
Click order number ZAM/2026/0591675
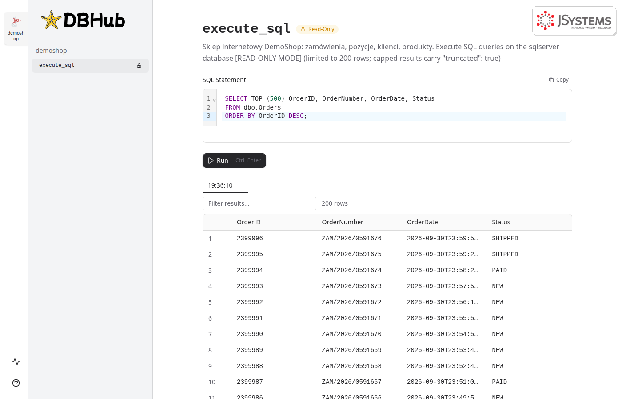[351, 254]
